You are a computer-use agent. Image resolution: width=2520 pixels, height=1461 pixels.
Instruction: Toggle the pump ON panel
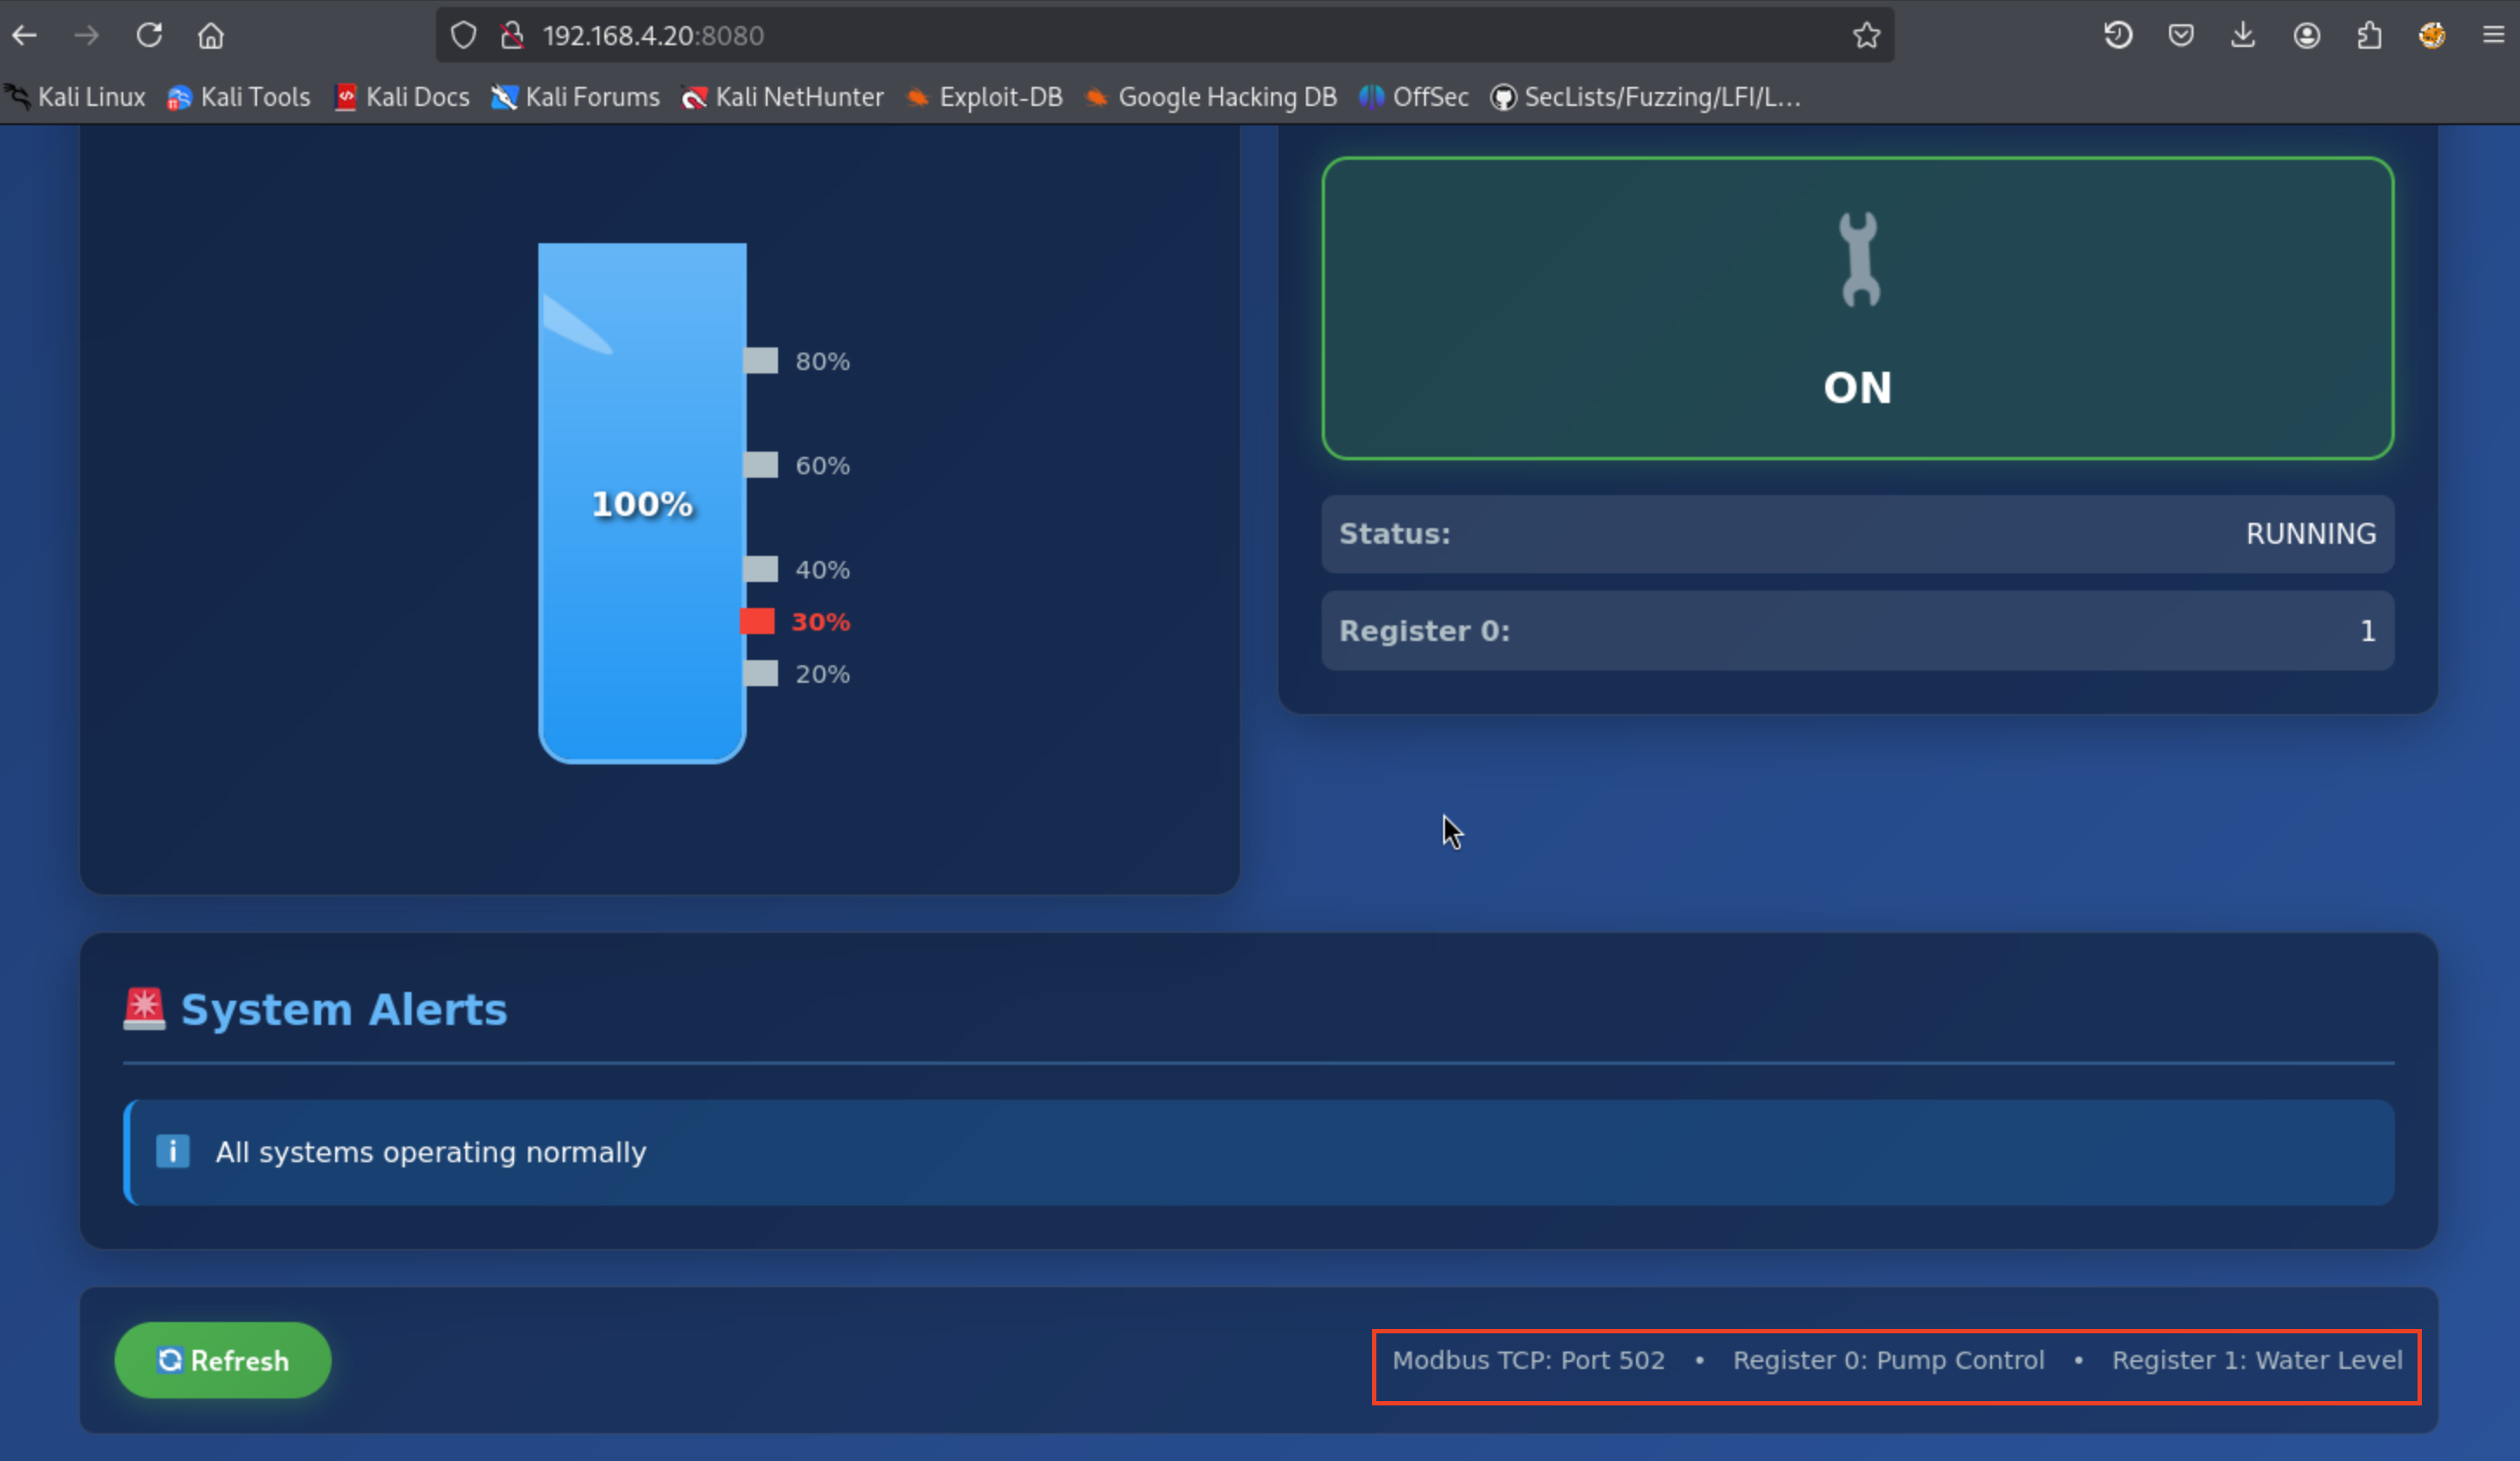coord(1857,308)
